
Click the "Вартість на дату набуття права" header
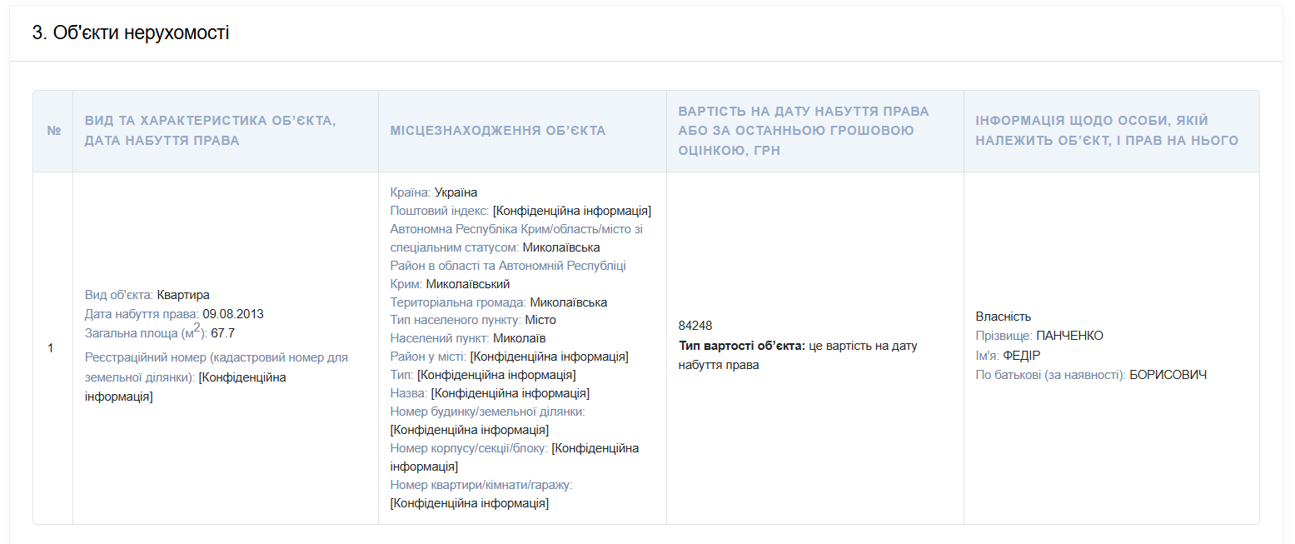[x=803, y=131]
